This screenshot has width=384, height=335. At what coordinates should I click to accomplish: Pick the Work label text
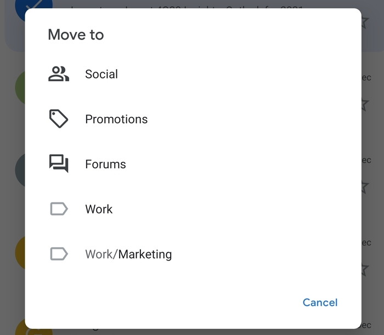click(99, 209)
